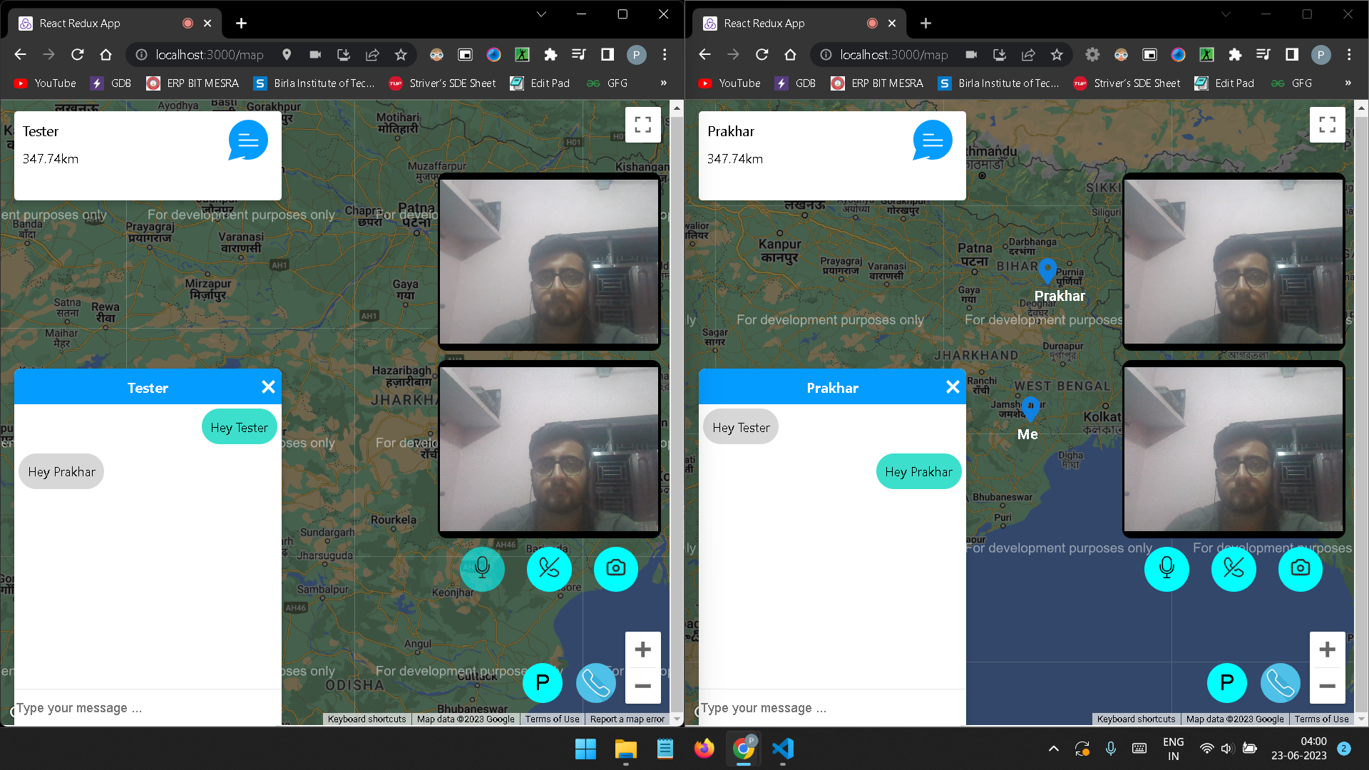Open the browser tab search dropdown

[x=540, y=14]
